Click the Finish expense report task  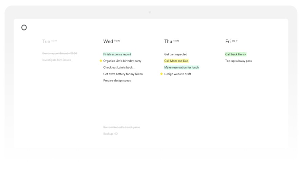pyautogui.click(x=117, y=54)
